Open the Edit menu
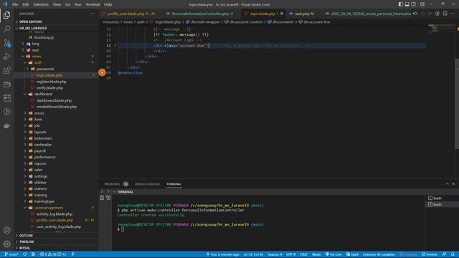Viewport: 459px width, 258px height. point(26,4)
